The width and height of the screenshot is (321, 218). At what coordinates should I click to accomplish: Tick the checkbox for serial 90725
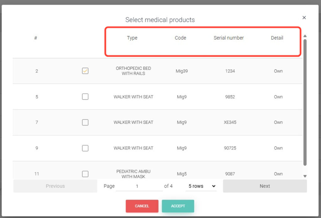point(85,148)
